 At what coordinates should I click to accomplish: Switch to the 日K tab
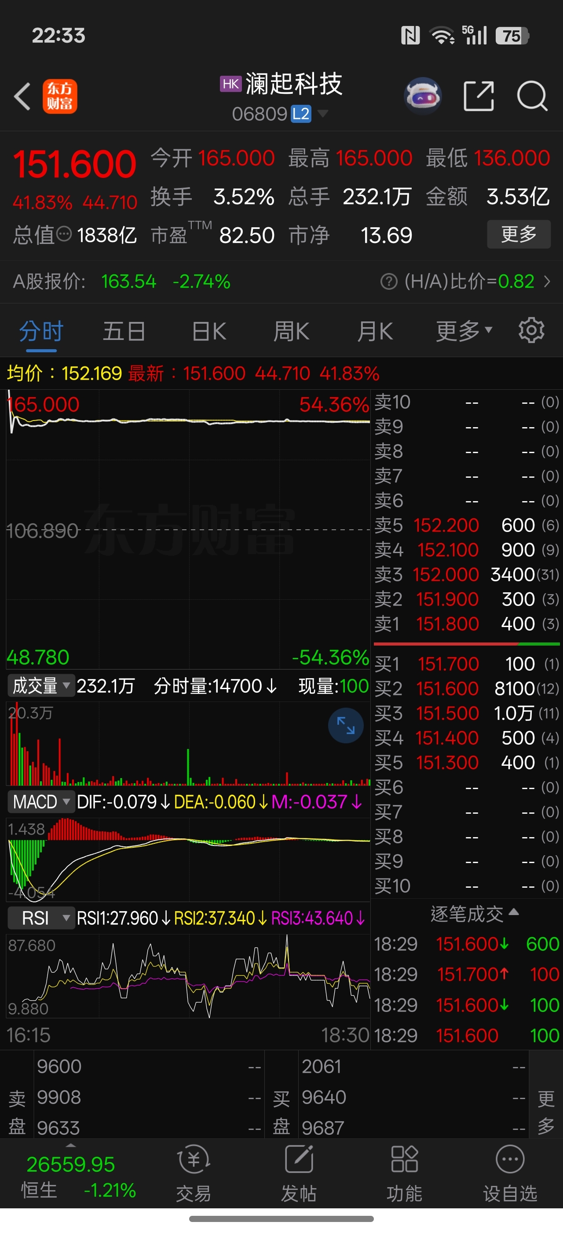point(209,331)
